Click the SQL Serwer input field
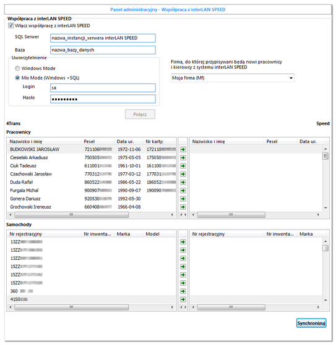The height and width of the screenshot is (345, 336). (x=103, y=38)
